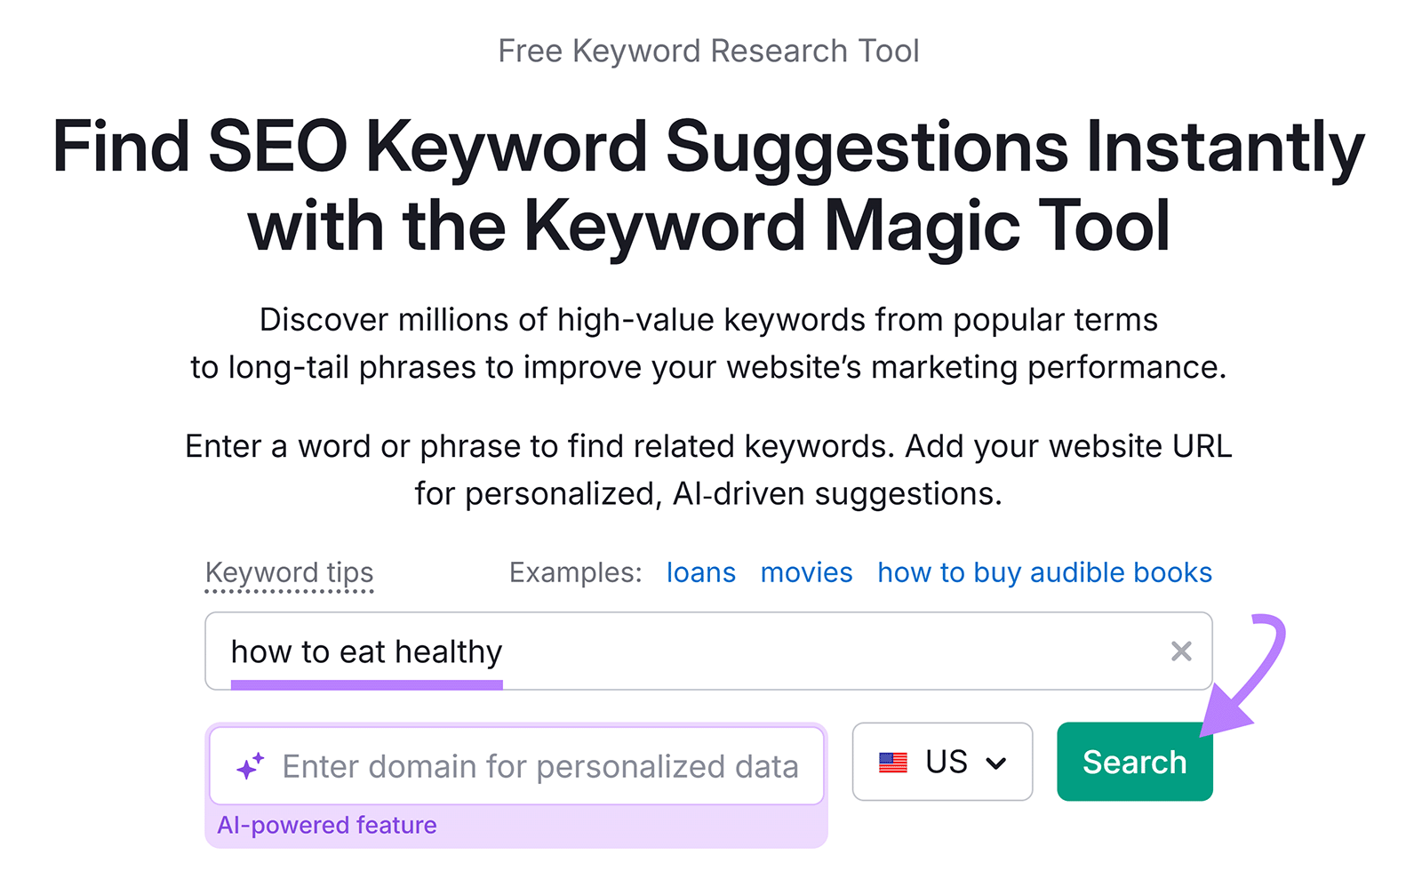Viewport: 1422px width, 895px height.
Task: Click the AI sparkle icon in the domain field
Action: tap(252, 764)
